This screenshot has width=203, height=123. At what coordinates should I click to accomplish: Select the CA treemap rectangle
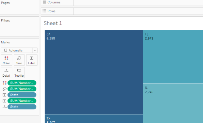[x=94, y=72]
